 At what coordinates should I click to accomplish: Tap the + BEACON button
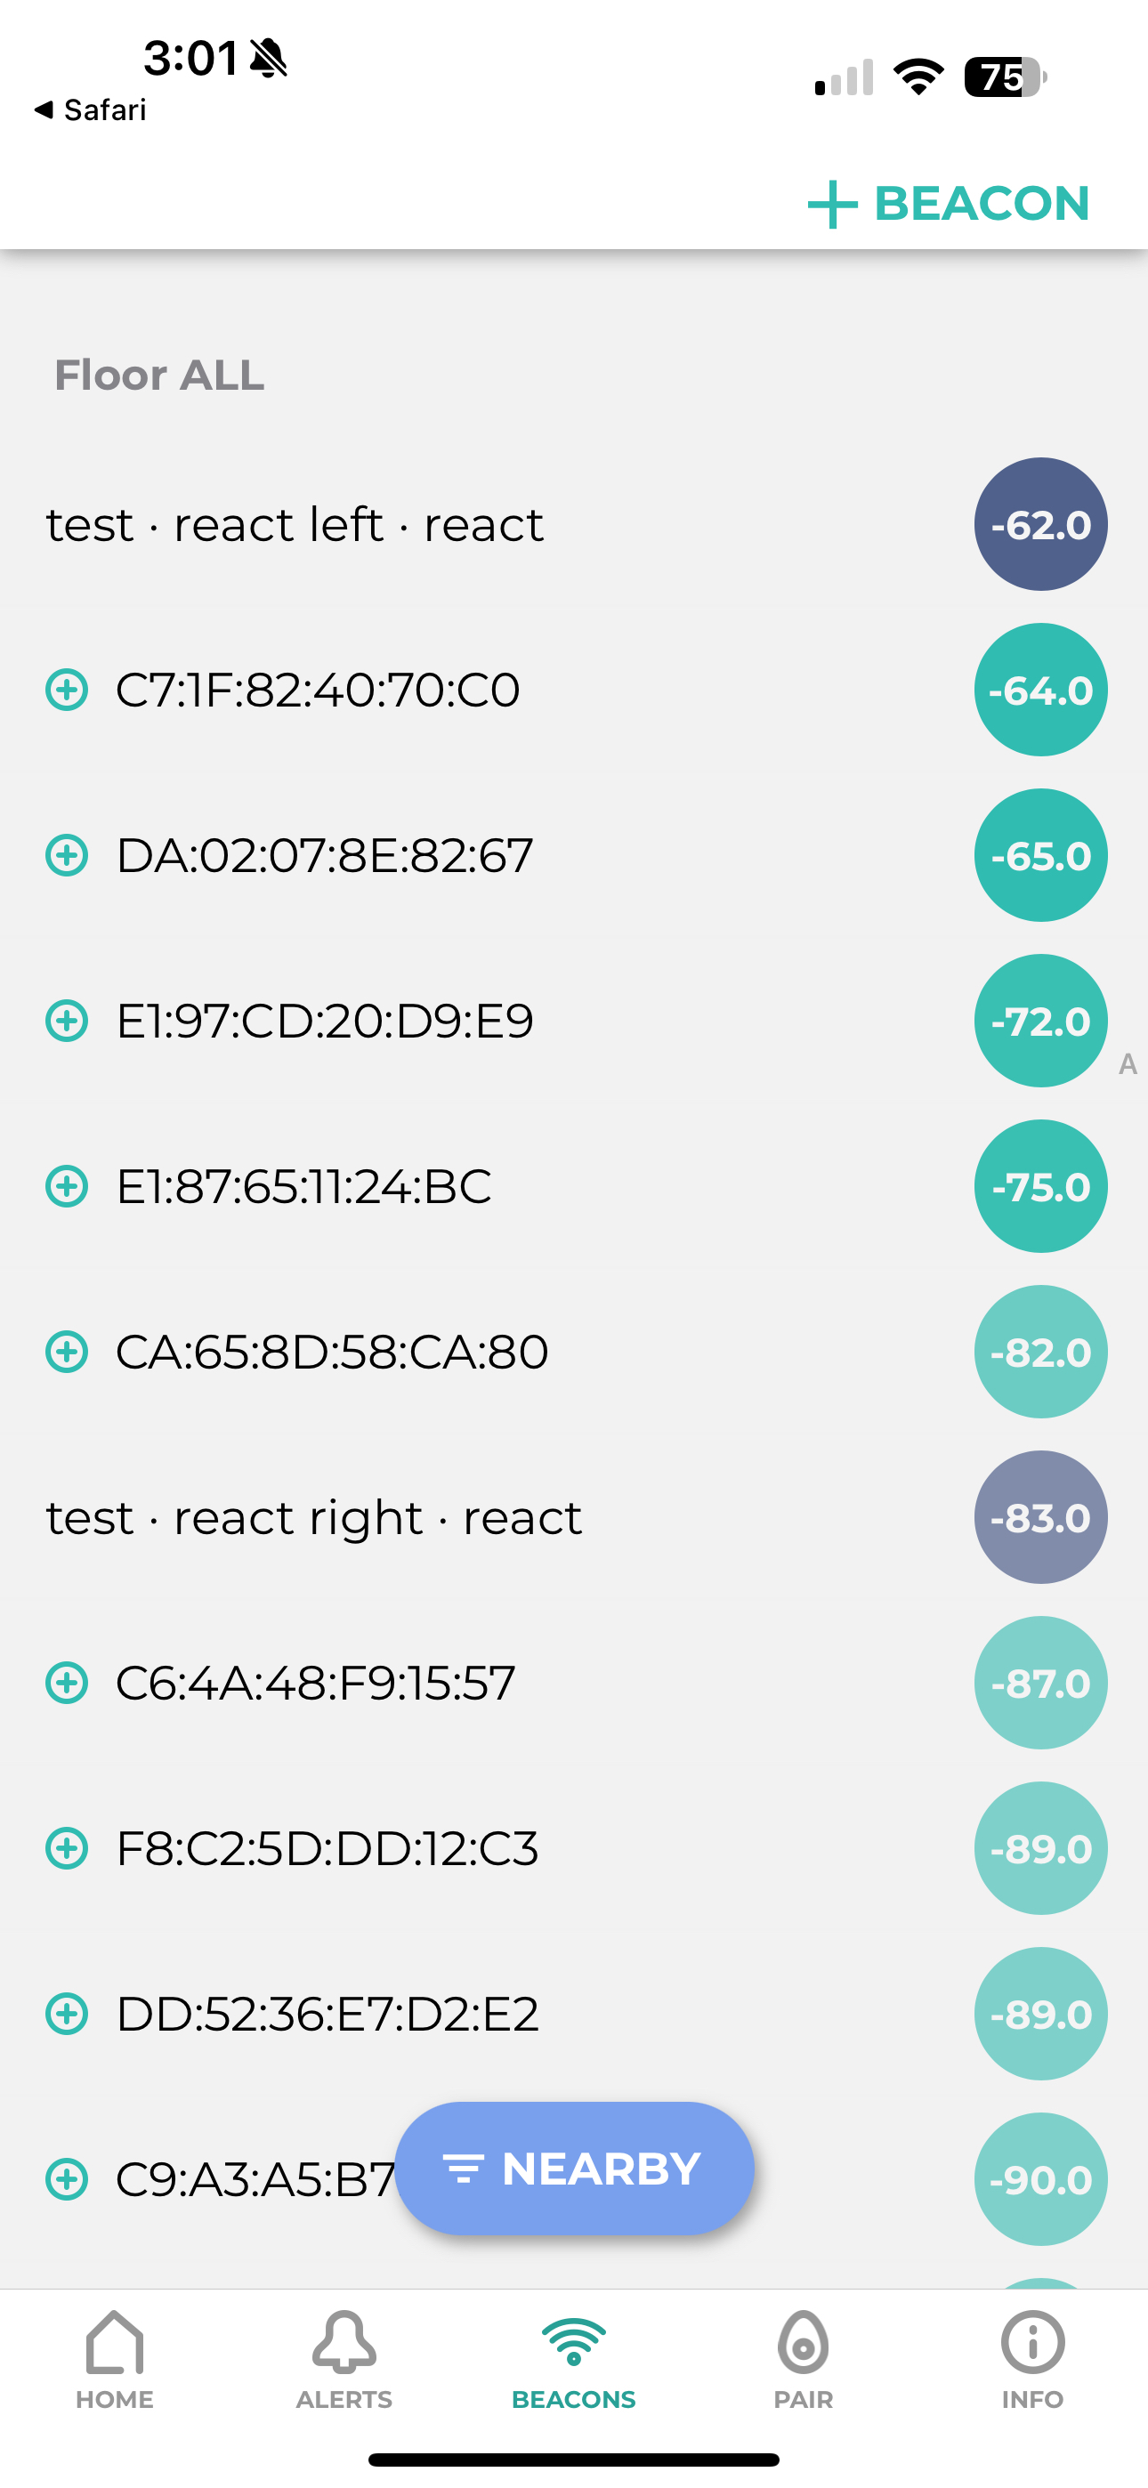pyautogui.click(x=949, y=204)
